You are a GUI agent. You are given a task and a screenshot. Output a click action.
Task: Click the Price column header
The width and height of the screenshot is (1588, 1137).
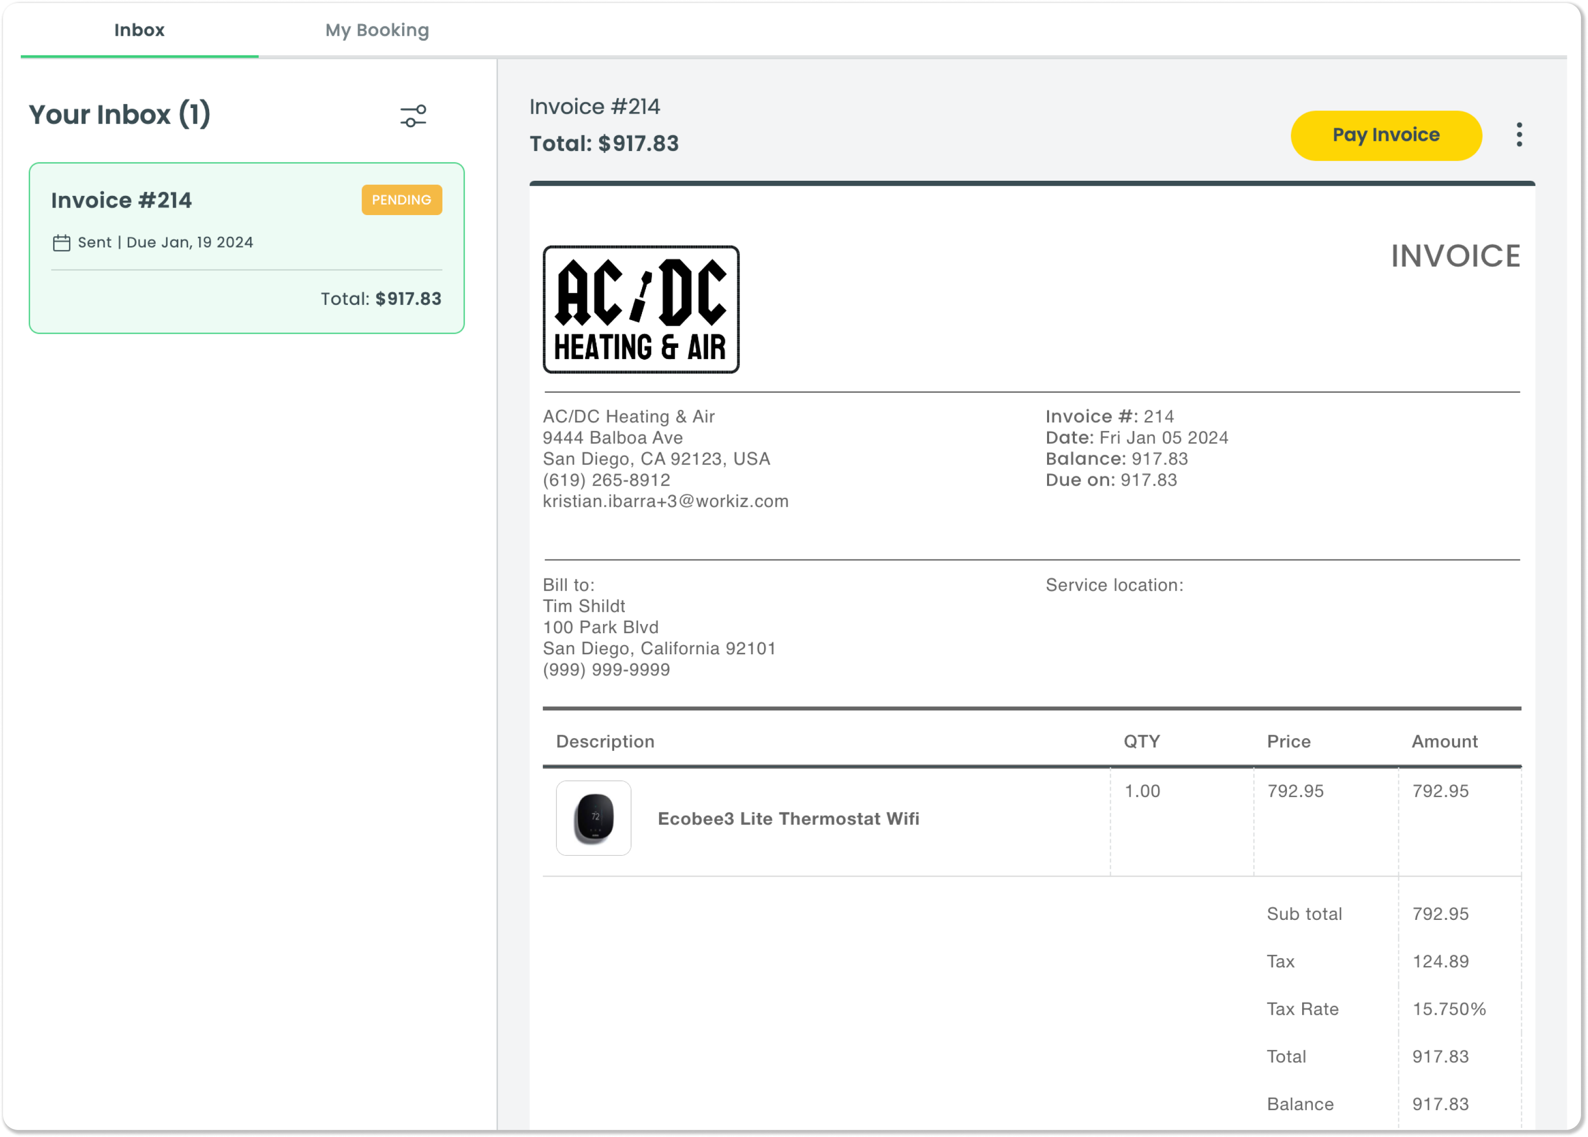[x=1288, y=742]
